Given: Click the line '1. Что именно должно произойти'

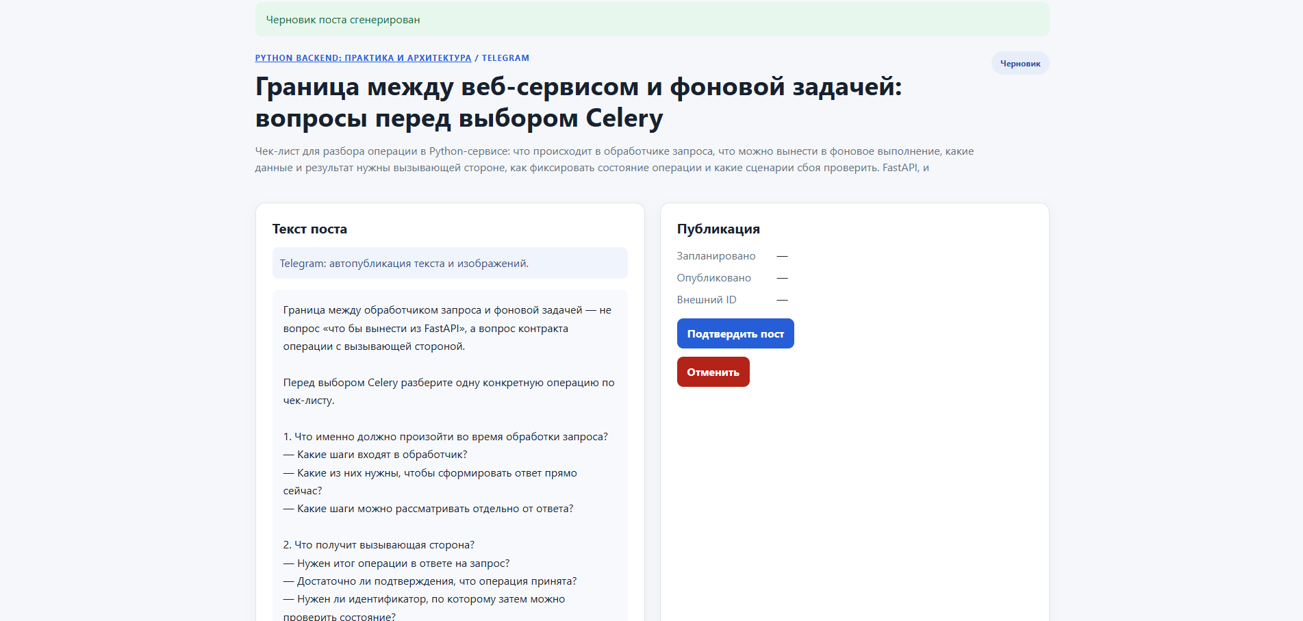Looking at the screenshot, I should [x=446, y=437].
